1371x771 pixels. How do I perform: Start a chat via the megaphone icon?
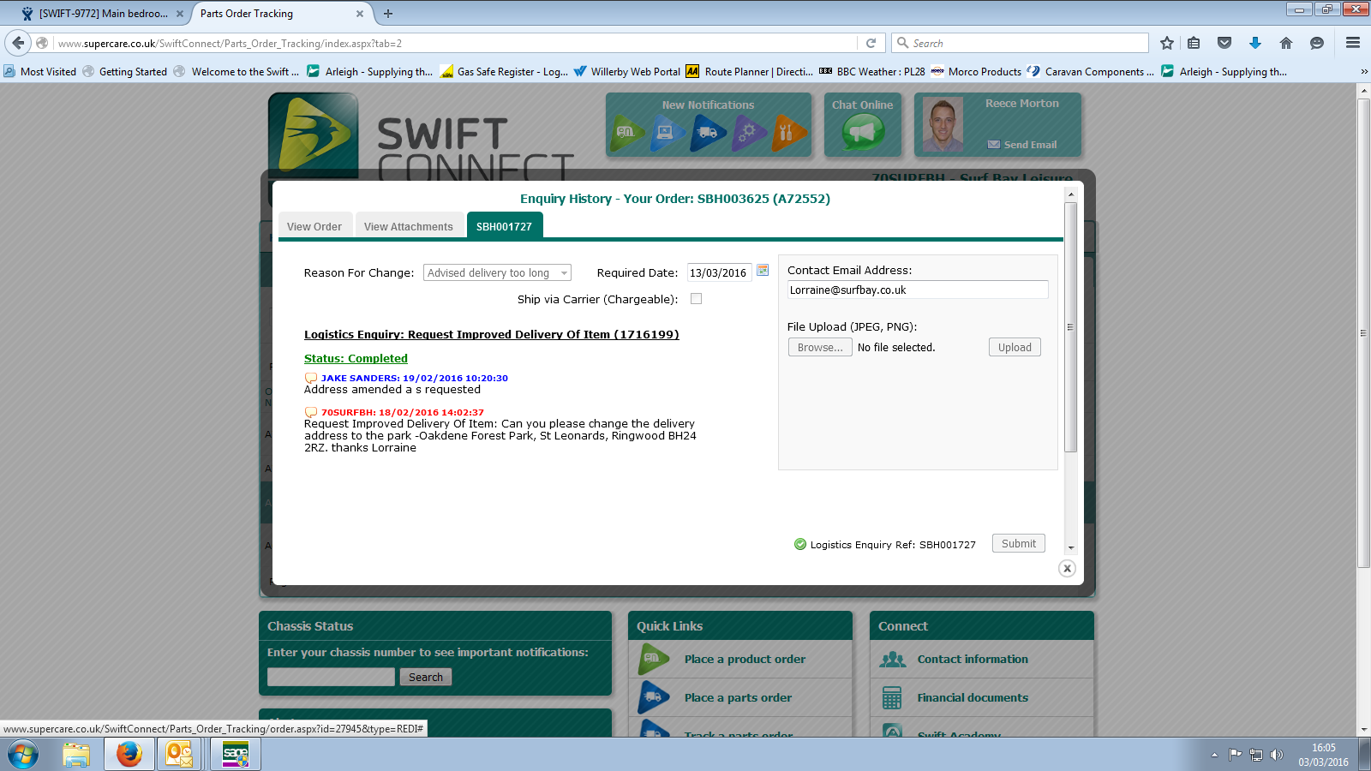click(x=863, y=133)
